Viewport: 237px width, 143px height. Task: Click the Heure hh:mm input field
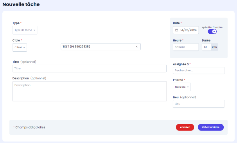[186, 47]
